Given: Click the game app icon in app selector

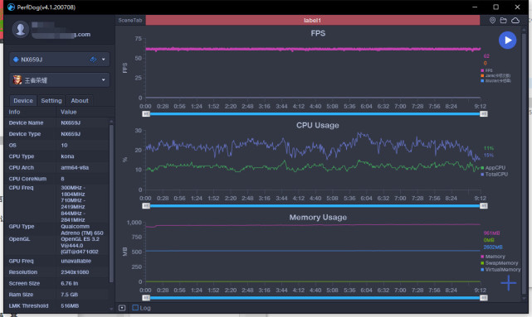Looking at the screenshot, I should point(17,80).
